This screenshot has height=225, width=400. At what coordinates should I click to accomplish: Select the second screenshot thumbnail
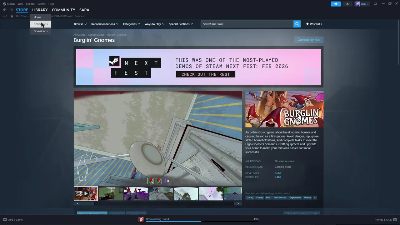coord(111,194)
